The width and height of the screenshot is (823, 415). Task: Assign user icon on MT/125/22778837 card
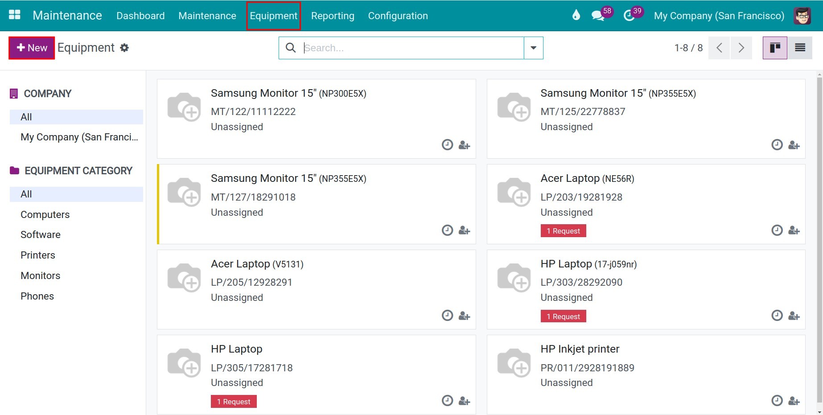794,145
